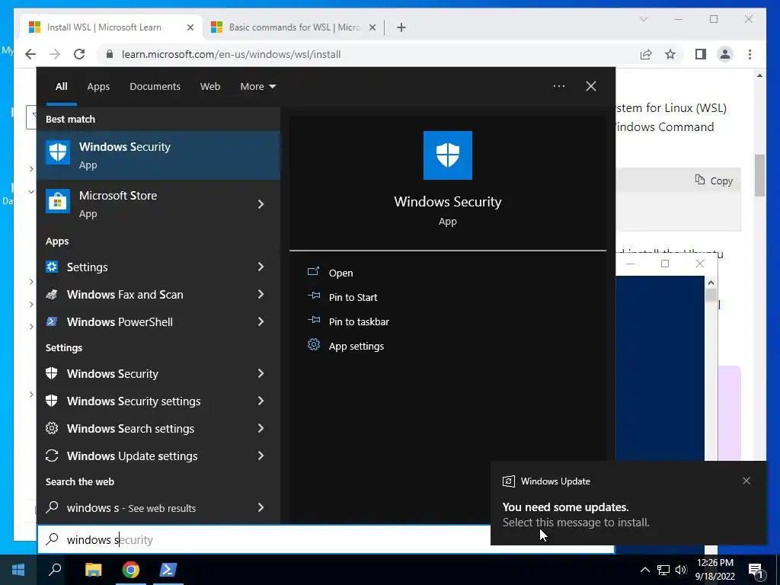
Task: Open search panel options ellipsis menu
Action: (558, 86)
